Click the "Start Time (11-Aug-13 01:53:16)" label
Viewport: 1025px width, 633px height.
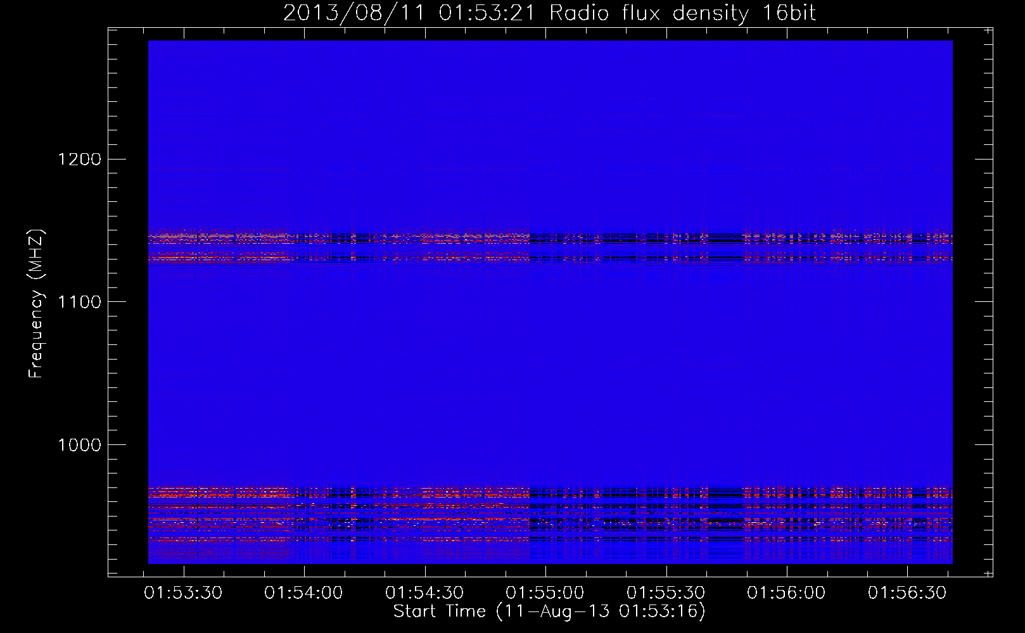(x=549, y=611)
